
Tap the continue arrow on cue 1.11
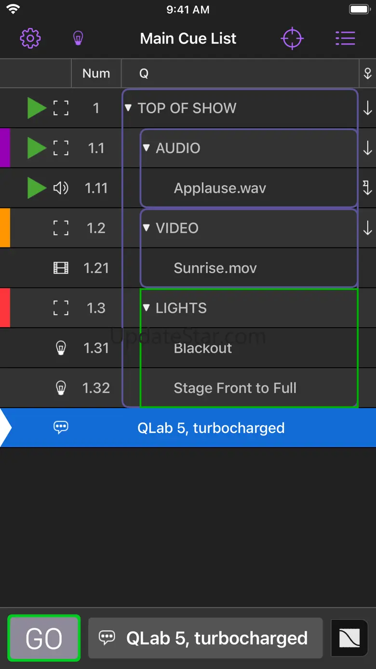pyautogui.click(x=367, y=188)
